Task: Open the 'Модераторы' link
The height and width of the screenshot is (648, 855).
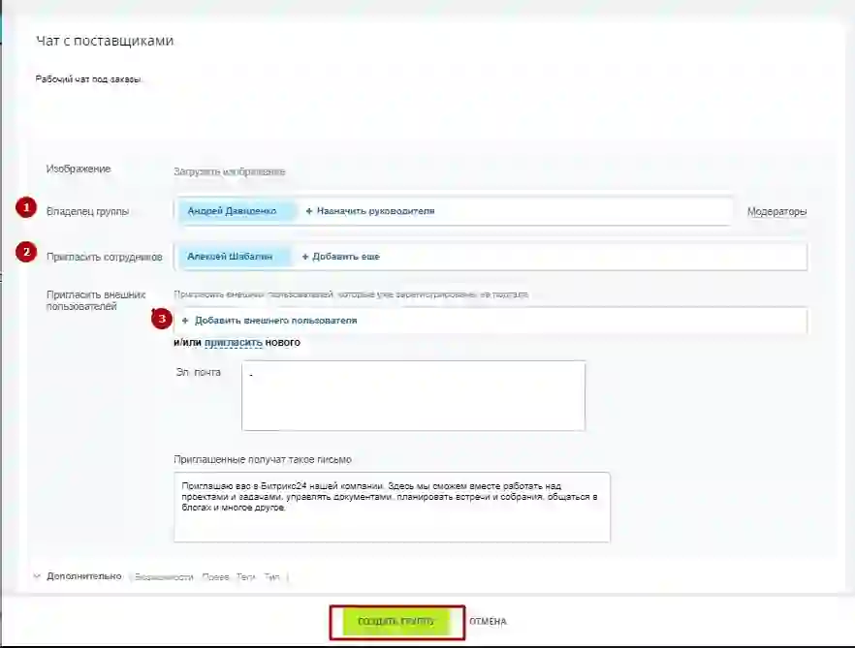Action: pyautogui.click(x=776, y=211)
